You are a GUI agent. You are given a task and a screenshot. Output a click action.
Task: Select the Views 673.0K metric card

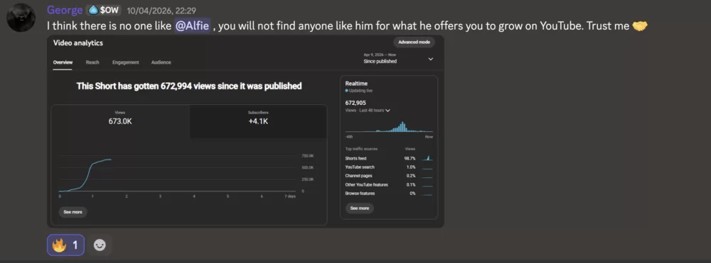120,121
